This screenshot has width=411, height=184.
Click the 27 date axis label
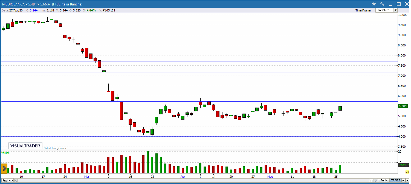253,177
